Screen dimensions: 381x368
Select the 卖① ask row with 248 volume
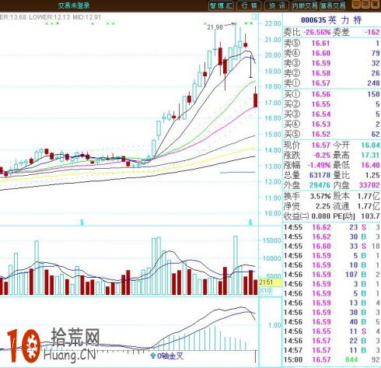tap(332, 83)
